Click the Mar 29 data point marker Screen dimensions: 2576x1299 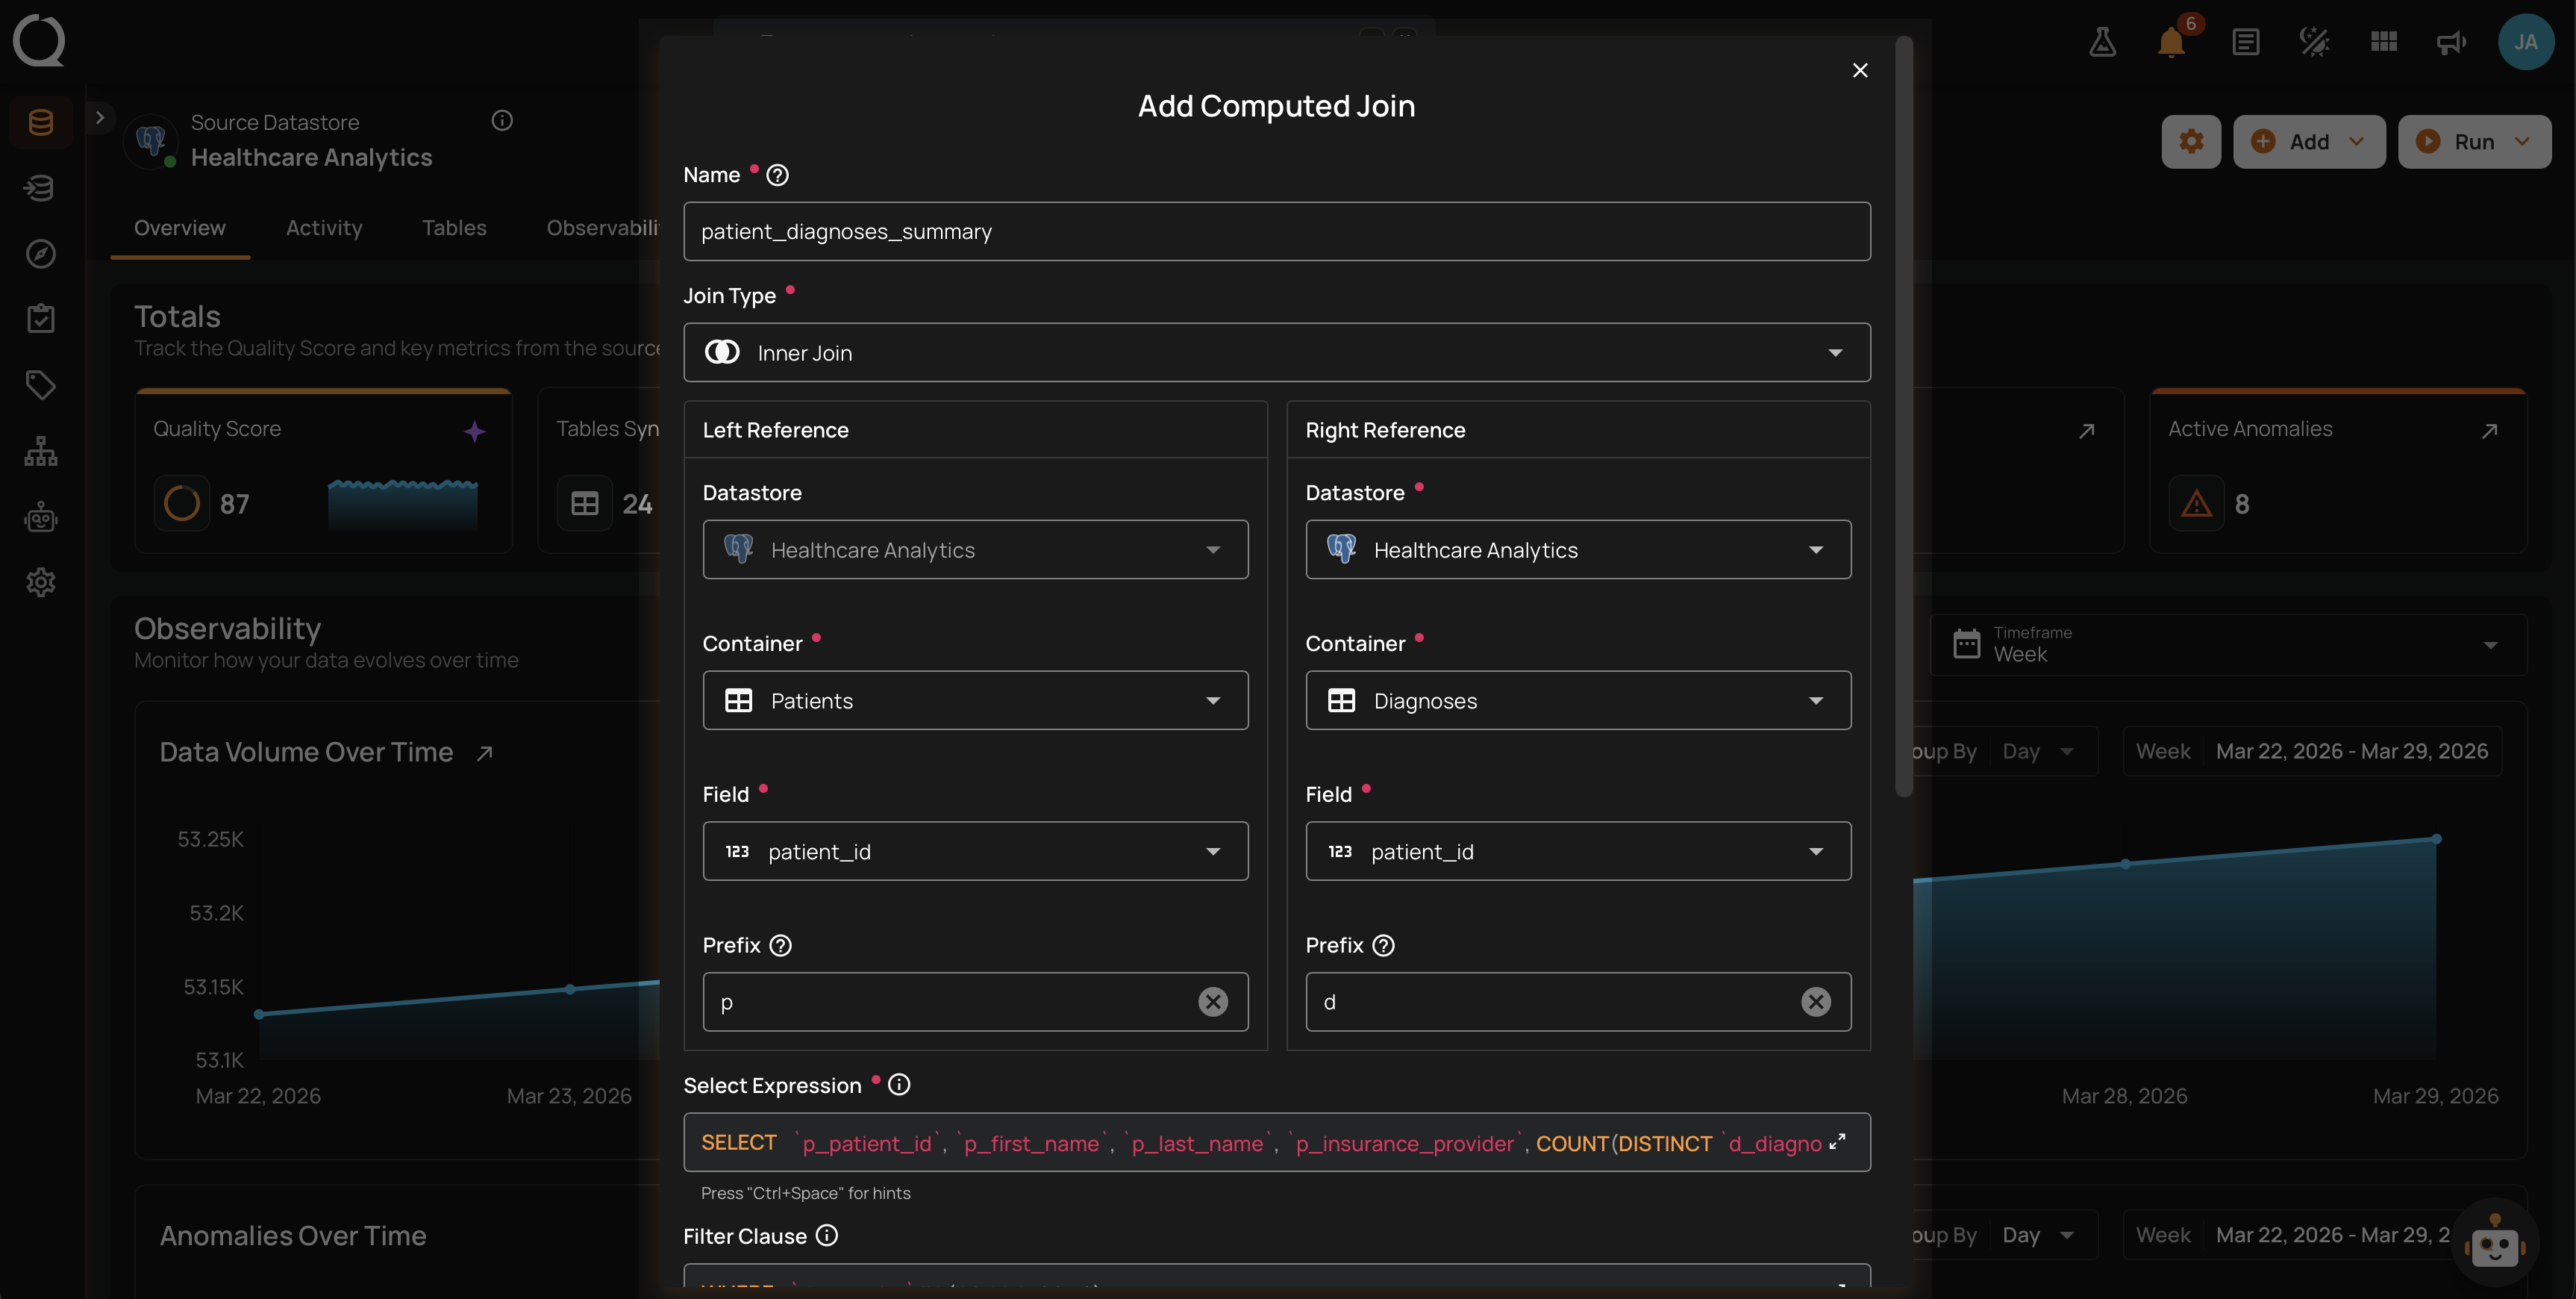2436,838
